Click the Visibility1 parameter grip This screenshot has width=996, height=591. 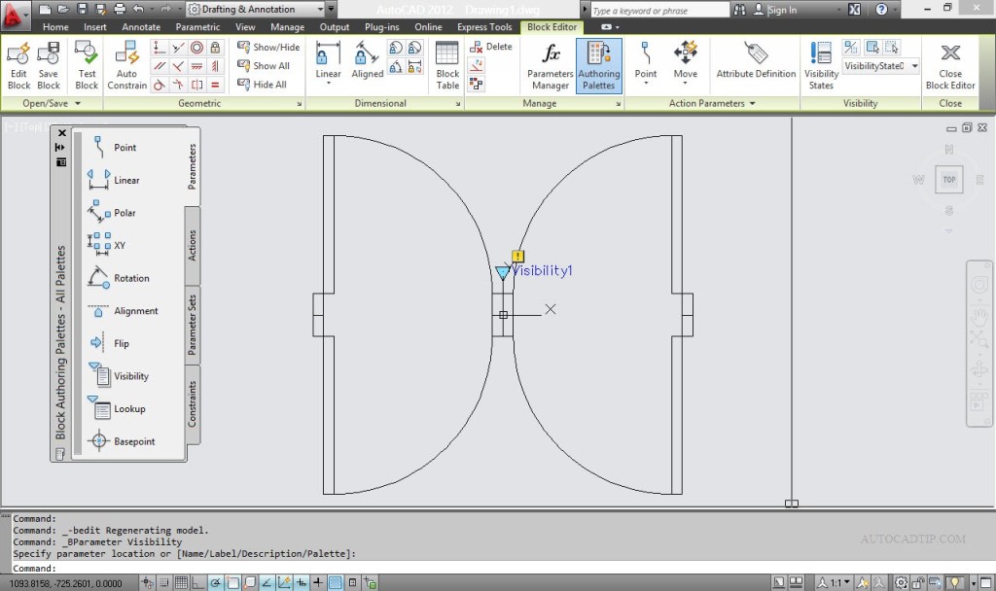coord(503,273)
